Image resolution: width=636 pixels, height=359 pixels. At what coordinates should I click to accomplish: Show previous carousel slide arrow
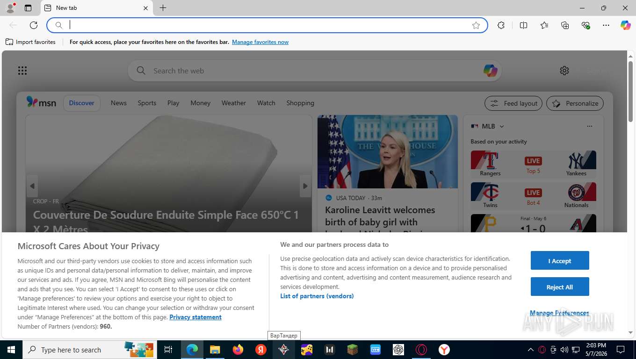pos(32,186)
